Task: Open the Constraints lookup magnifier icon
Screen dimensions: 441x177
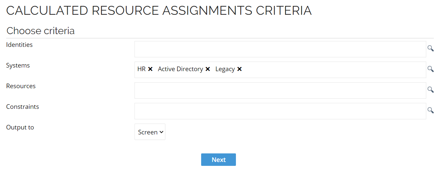Action: pyautogui.click(x=430, y=110)
